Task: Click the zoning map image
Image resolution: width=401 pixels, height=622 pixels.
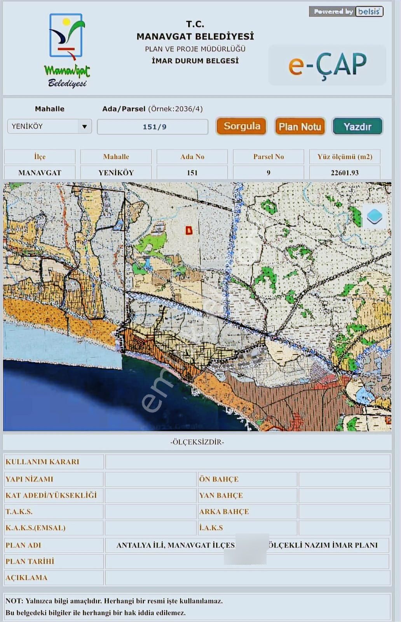Action: pyautogui.click(x=197, y=307)
